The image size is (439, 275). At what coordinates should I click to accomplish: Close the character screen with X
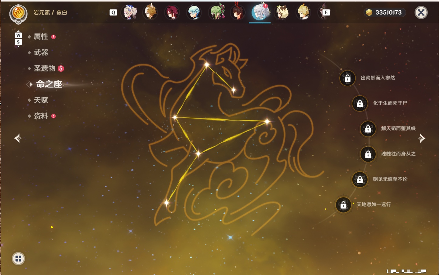(x=421, y=12)
